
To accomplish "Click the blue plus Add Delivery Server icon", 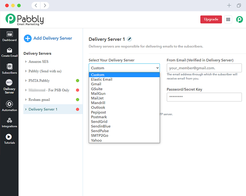I will (28, 38).
